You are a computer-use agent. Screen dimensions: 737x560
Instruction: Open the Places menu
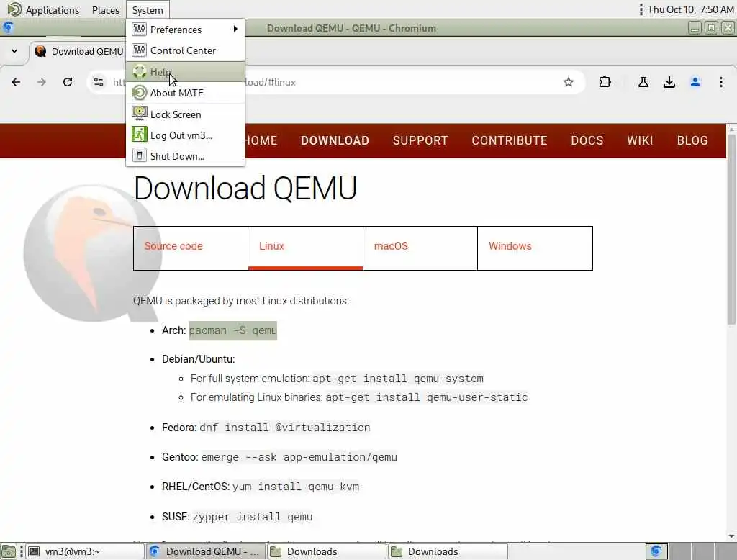(x=106, y=10)
